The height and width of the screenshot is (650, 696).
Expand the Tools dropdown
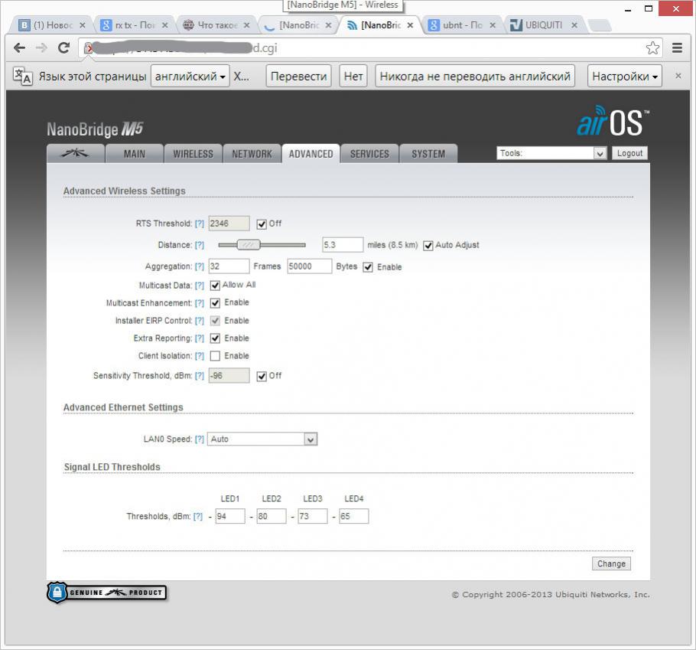coord(551,153)
